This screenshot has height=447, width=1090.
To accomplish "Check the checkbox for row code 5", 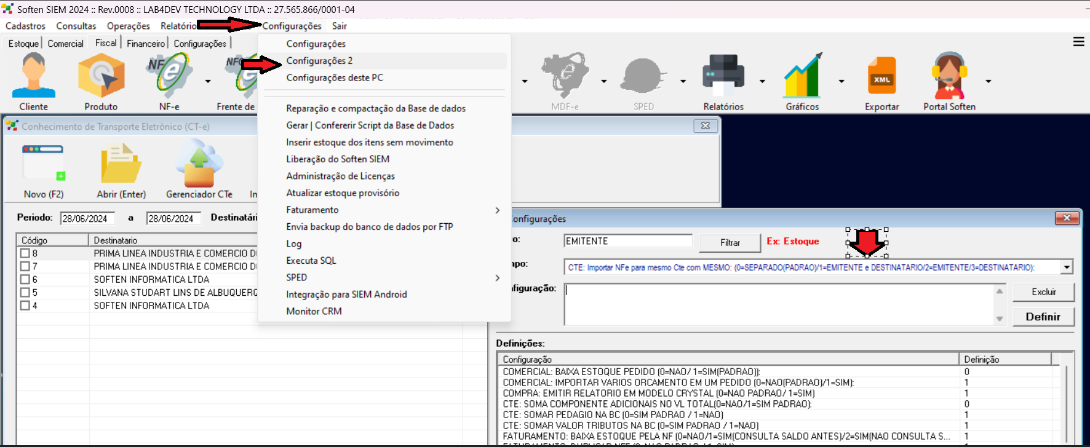I will (25, 292).
